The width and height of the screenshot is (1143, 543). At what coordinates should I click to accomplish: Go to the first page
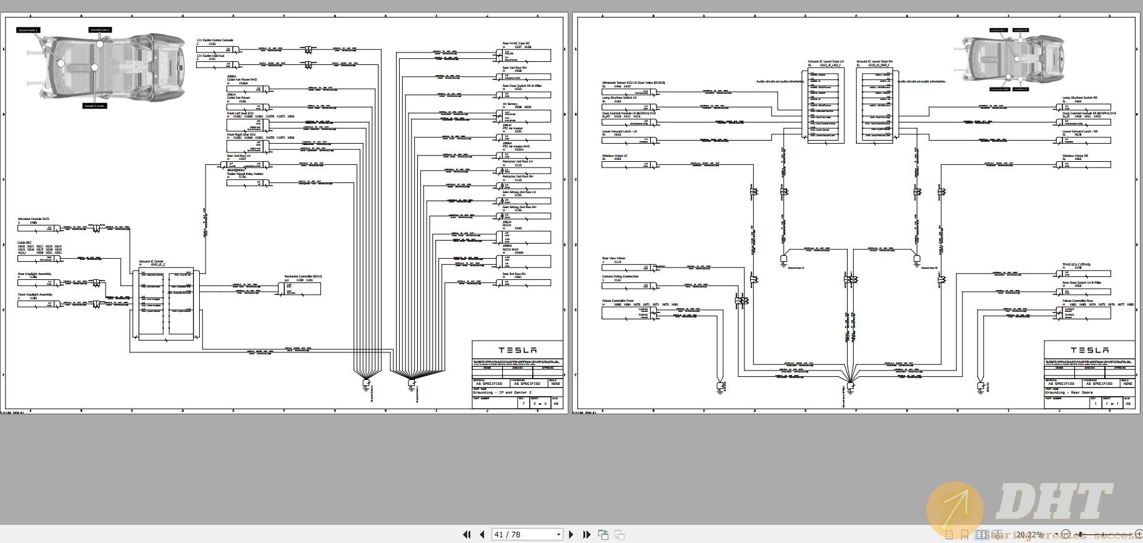coord(466,534)
